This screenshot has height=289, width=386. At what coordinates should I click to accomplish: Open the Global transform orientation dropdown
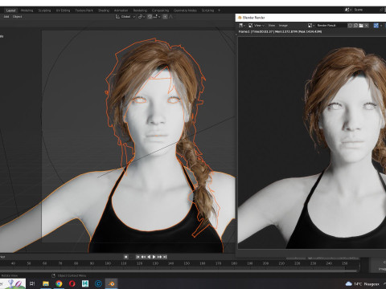tap(125, 17)
